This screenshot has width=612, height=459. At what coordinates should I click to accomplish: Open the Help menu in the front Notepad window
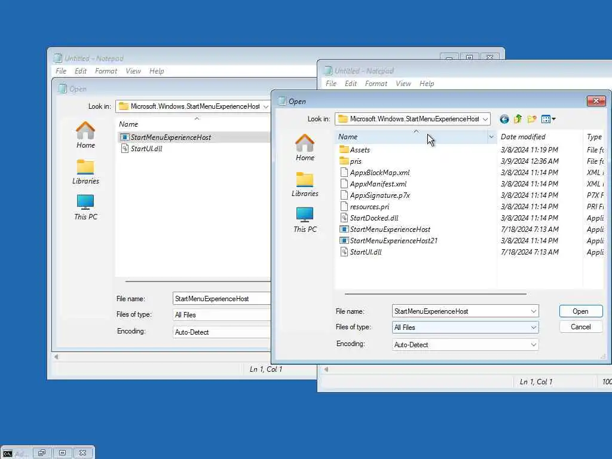[x=427, y=84]
